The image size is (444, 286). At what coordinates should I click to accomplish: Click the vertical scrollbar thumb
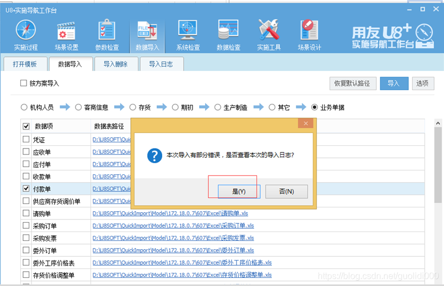[x=438, y=165]
